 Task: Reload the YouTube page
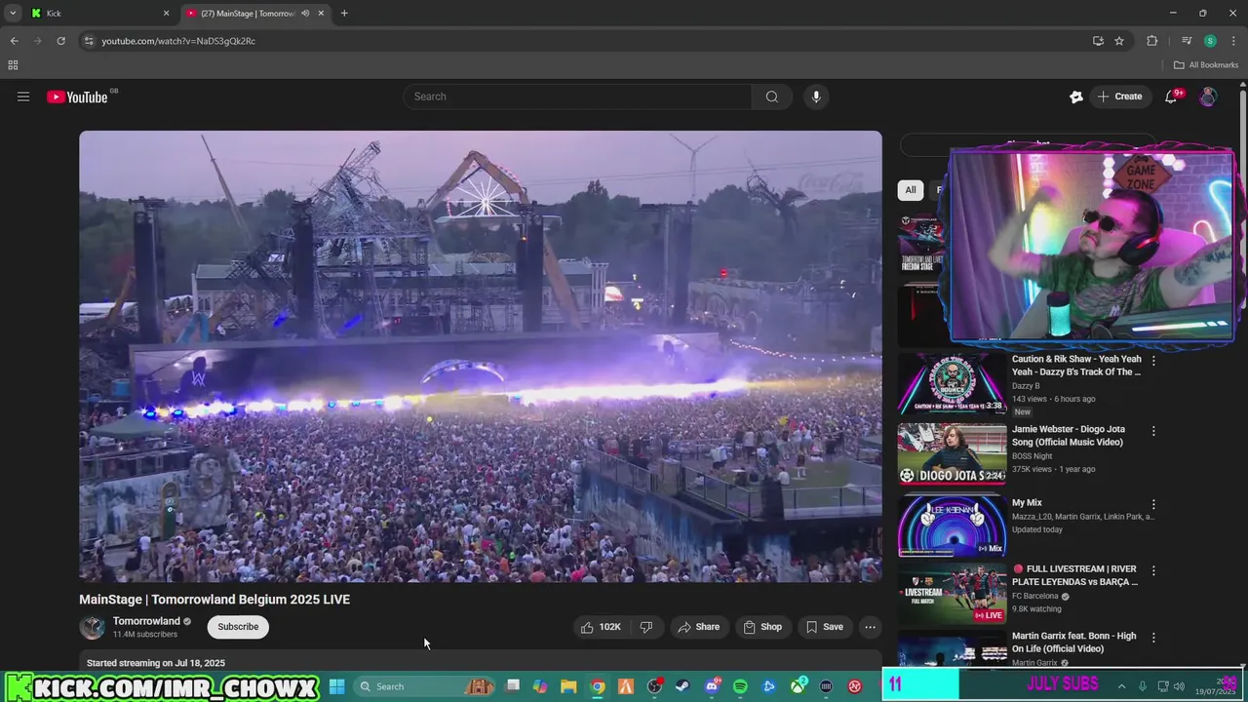click(x=60, y=41)
